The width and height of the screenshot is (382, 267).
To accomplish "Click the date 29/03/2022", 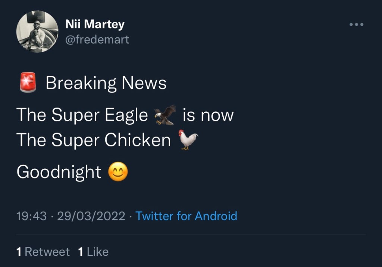I will pos(91,216).
